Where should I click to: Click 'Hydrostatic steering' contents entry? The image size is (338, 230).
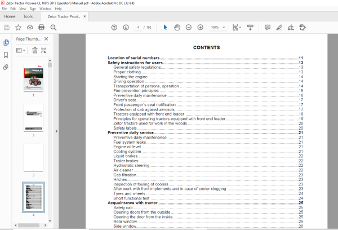[x=208, y=166]
